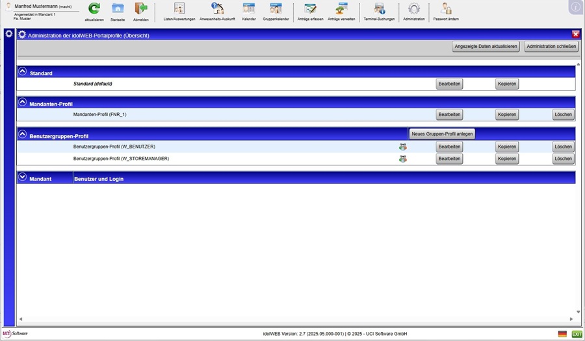Open Terminal-Buchungen from the toolbar
Image resolution: width=585 pixels, height=341 pixels.
point(379,9)
